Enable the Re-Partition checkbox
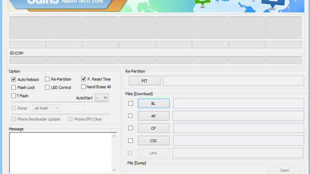The width and height of the screenshot is (310, 174). pyautogui.click(x=47, y=79)
